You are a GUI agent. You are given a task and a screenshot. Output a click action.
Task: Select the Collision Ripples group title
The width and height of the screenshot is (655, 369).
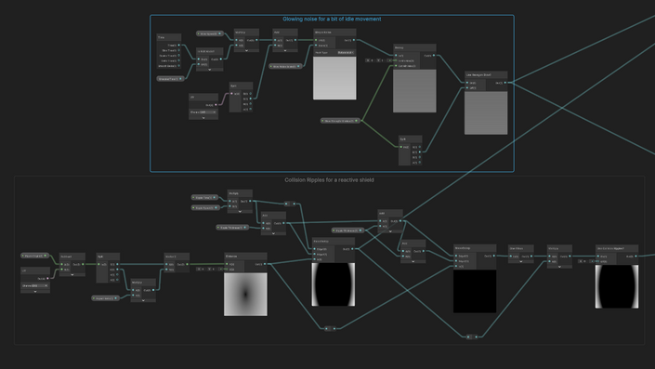click(x=329, y=180)
